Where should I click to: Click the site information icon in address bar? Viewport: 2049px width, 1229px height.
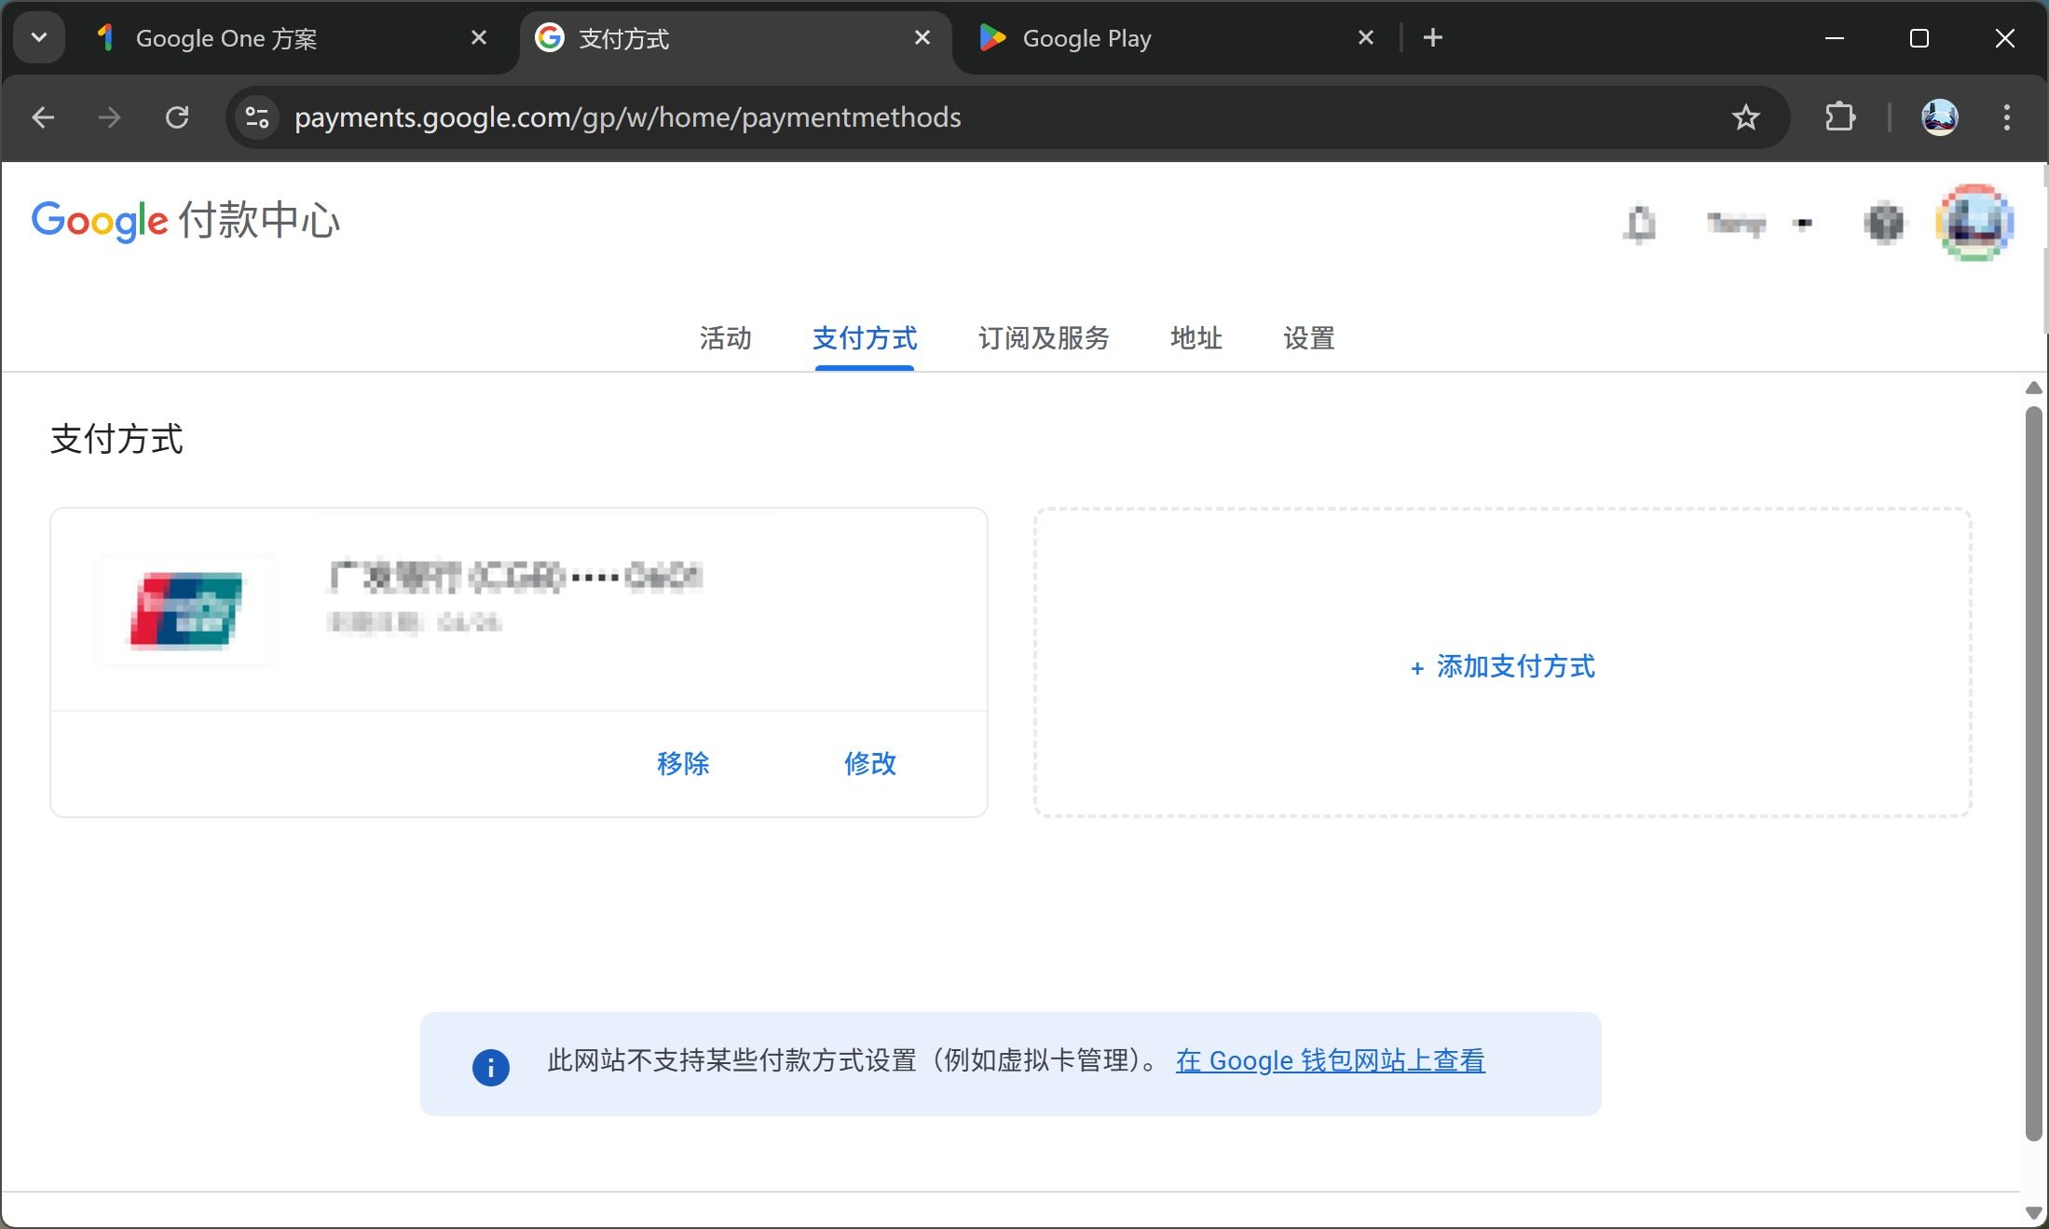(x=256, y=117)
